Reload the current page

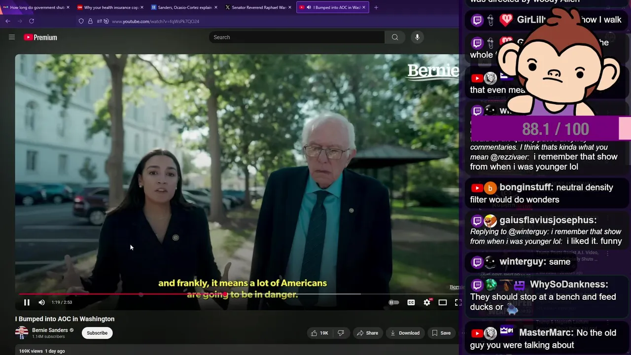pyautogui.click(x=32, y=21)
